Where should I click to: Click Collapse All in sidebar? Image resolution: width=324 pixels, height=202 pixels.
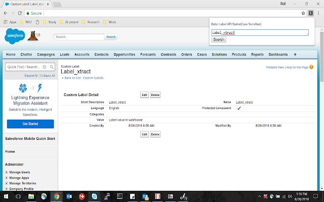point(48,76)
